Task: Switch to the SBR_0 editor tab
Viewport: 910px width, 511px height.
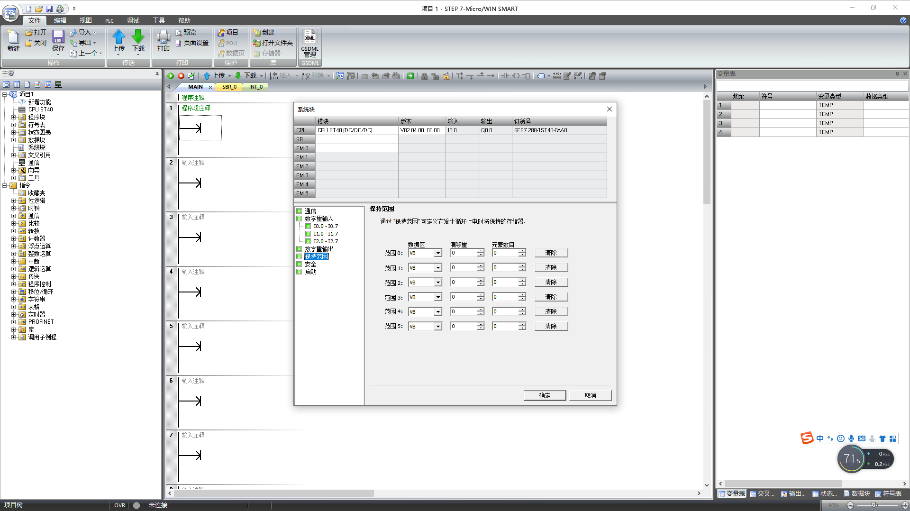Action: [x=229, y=87]
